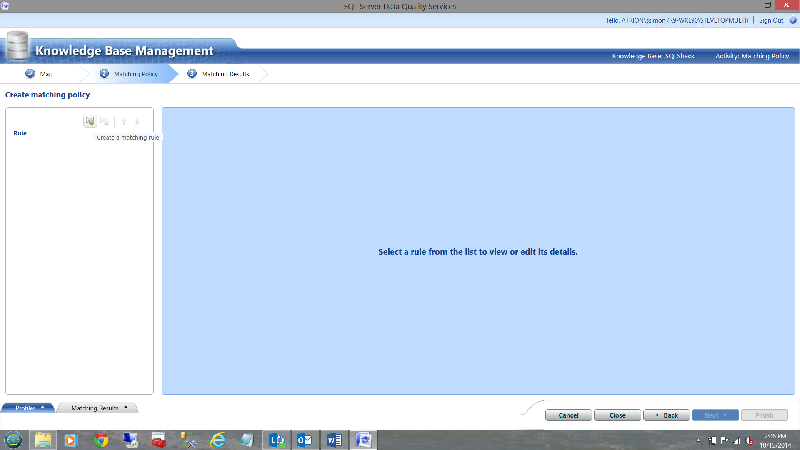Viewport: 800px width, 450px height.
Task: Open Microsoft Word from the taskbar
Action: (334, 440)
